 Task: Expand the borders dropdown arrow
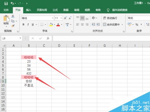pyautogui.click(x=45, y=24)
